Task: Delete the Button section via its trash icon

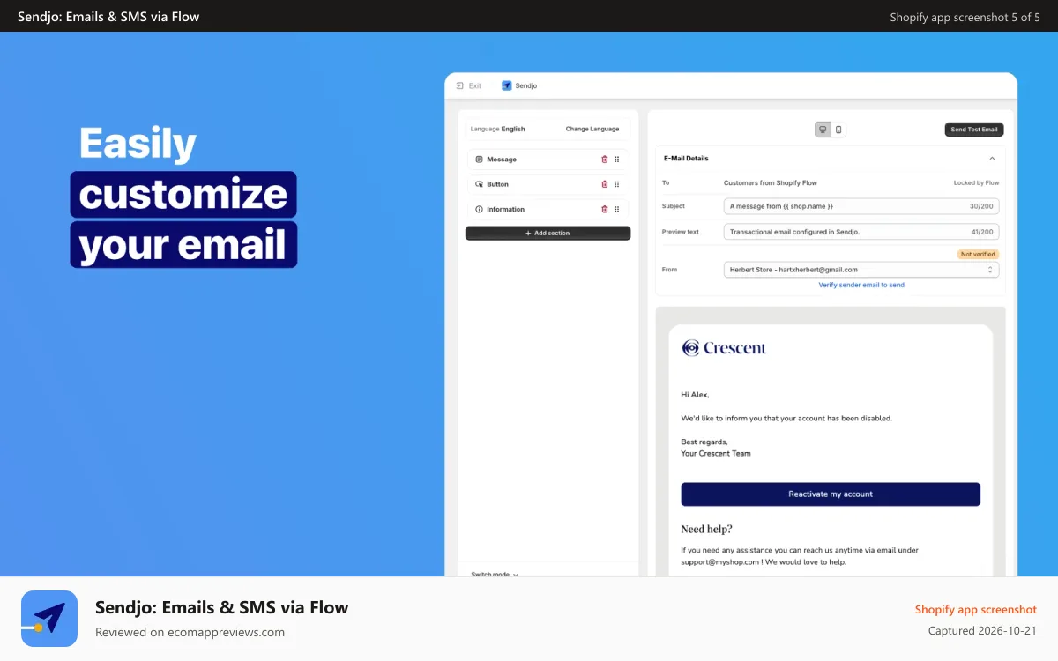Action: pos(604,184)
